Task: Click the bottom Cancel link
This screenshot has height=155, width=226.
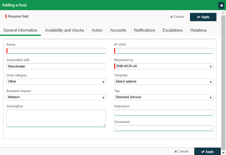Action: (x=181, y=151)
